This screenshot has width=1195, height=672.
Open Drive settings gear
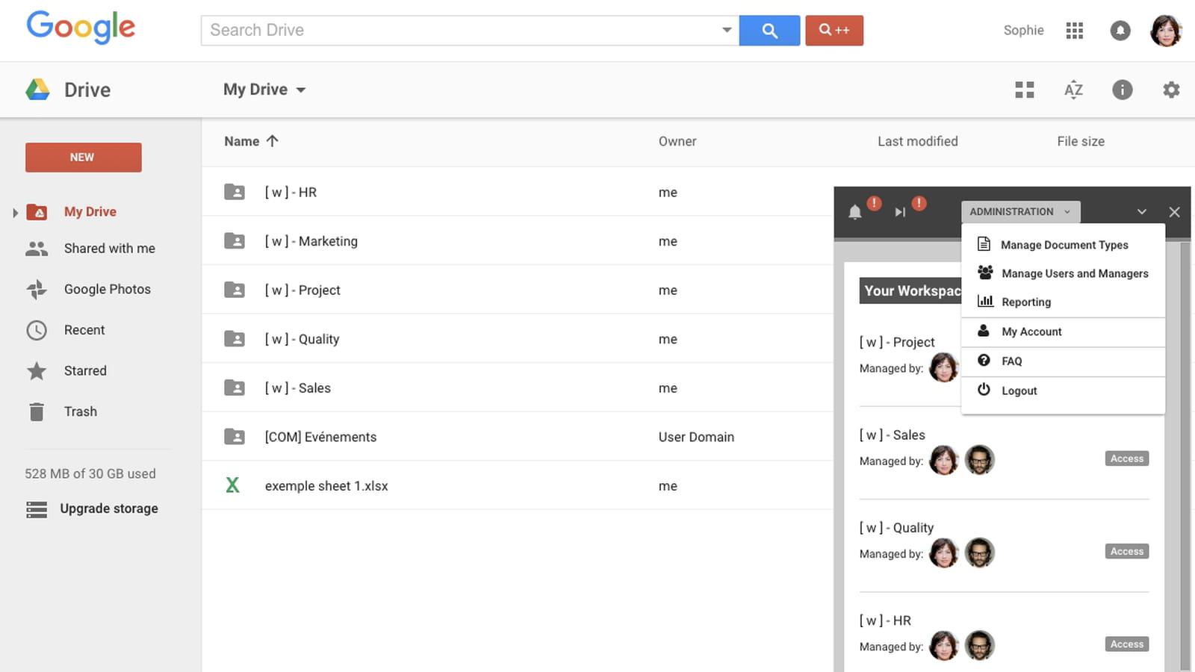coord(1171,90)
